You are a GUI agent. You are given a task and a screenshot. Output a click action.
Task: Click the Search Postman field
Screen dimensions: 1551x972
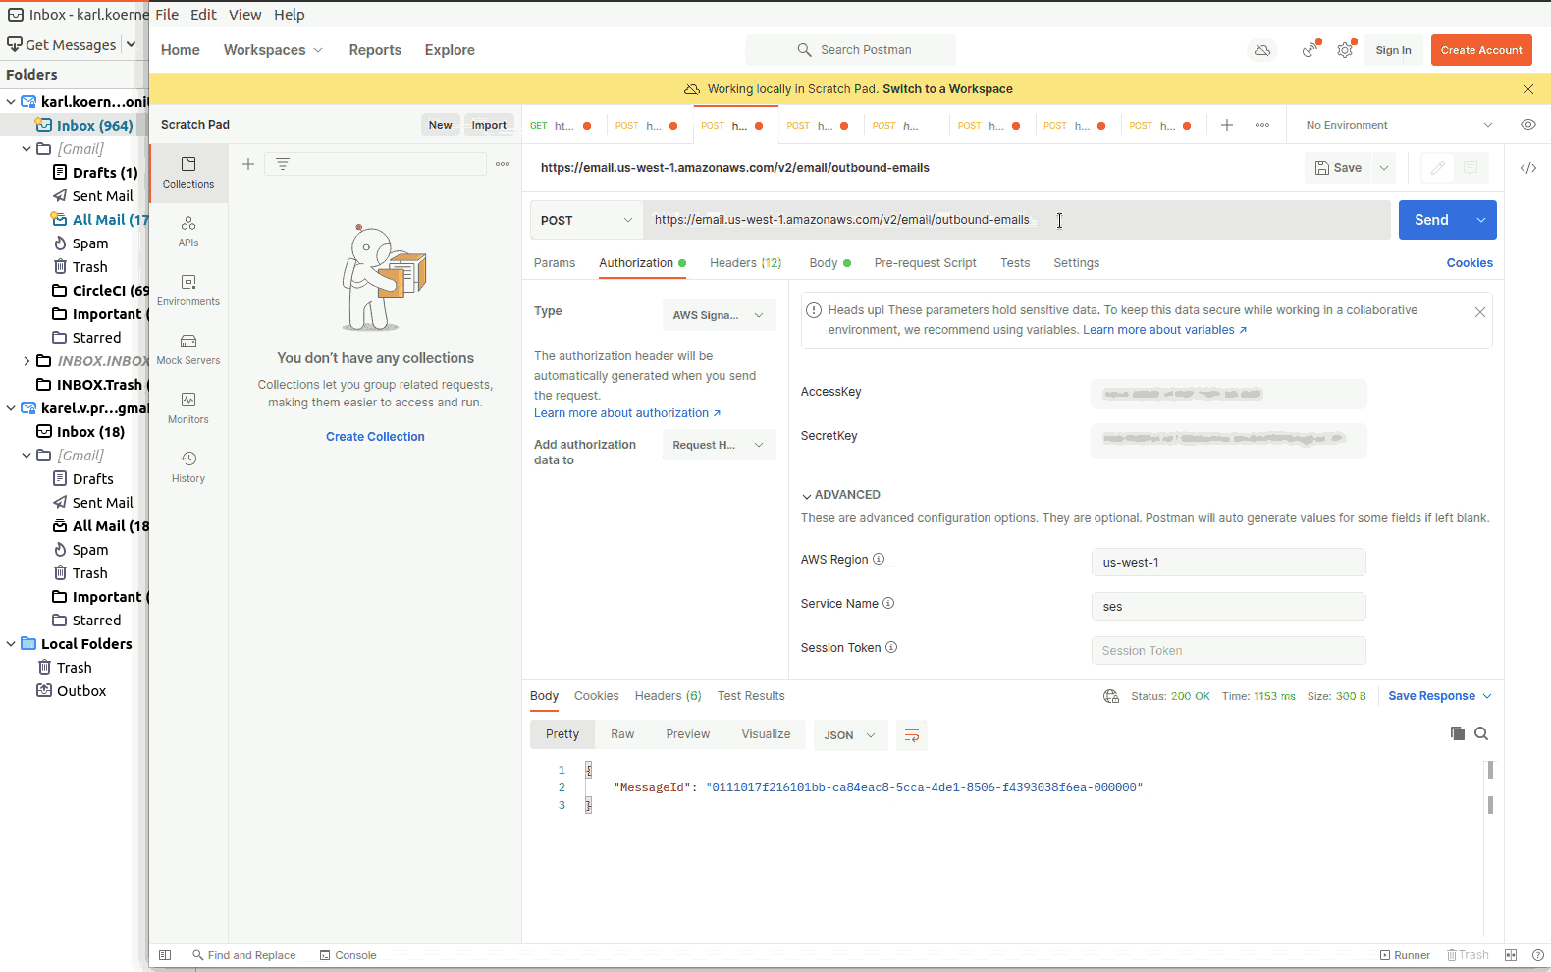point(851,50)
